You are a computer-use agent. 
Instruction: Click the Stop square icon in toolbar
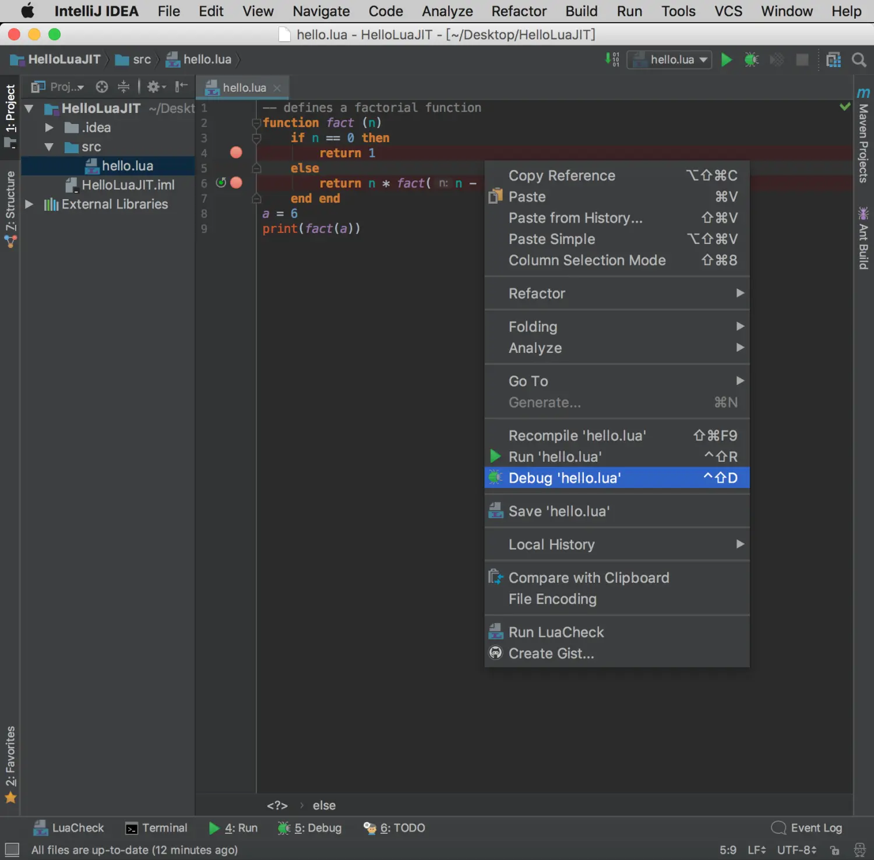coord(802,59)
